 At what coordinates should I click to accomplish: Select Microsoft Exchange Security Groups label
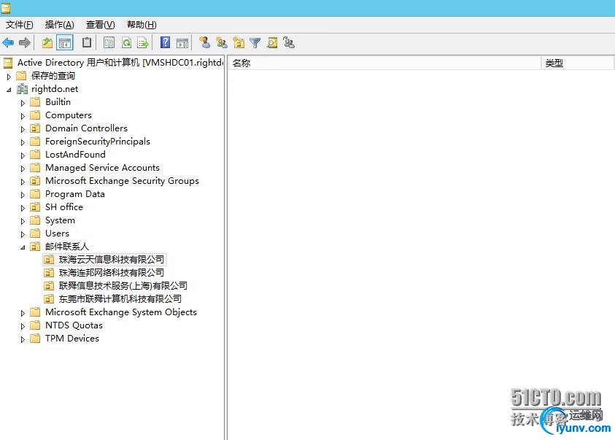pos(122,181)
